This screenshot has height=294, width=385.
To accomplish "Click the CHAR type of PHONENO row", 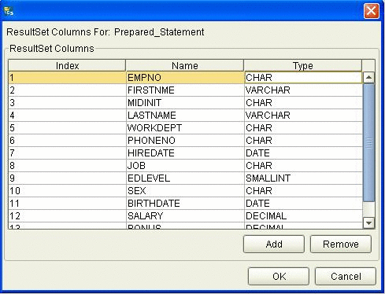I will pyautogui.click(x=303, y=141).
